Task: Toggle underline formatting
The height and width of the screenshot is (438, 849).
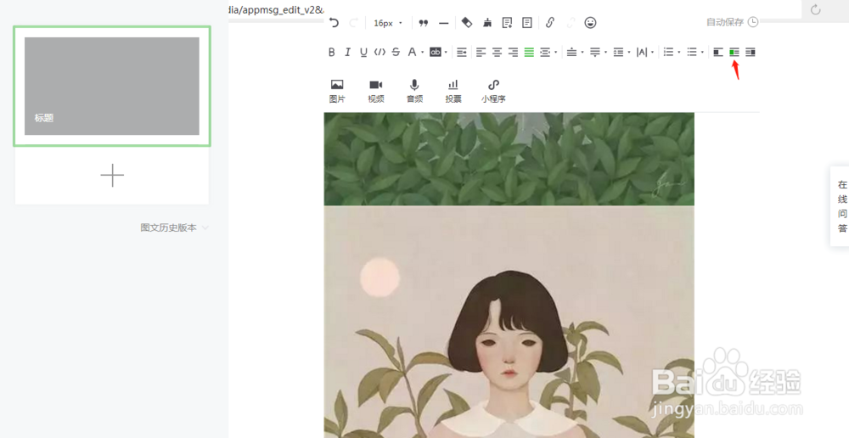Action: coord(364,52)
